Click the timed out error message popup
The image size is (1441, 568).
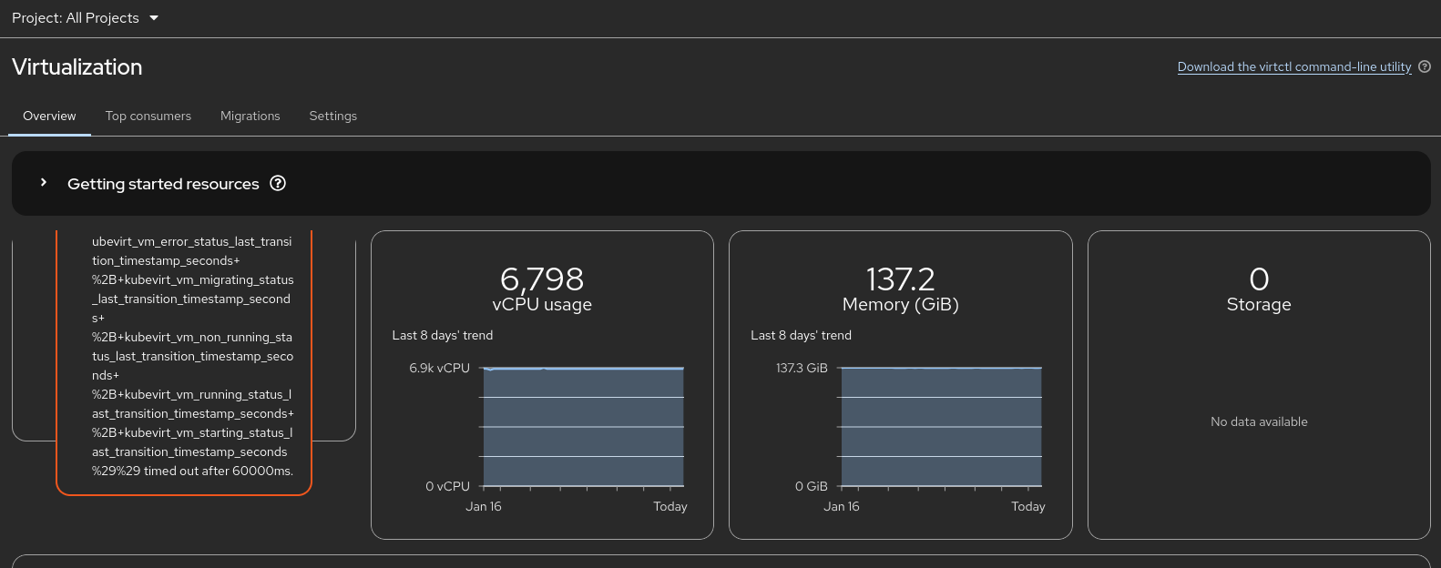tap(184, 362)
